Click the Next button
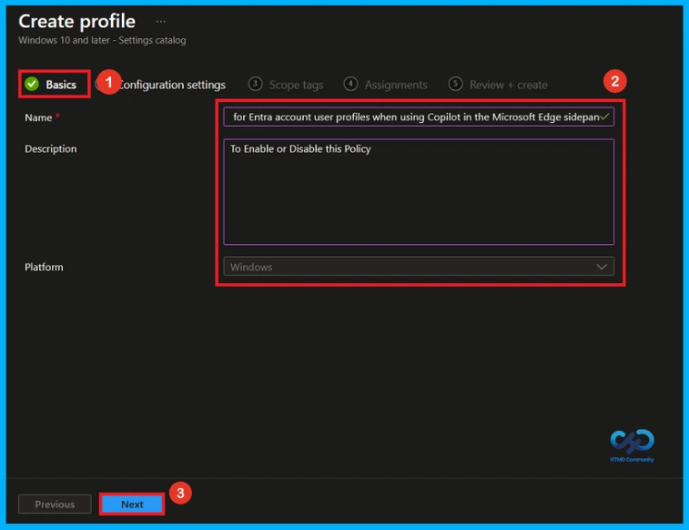The image size is (689, 530). tap(132, 505)
